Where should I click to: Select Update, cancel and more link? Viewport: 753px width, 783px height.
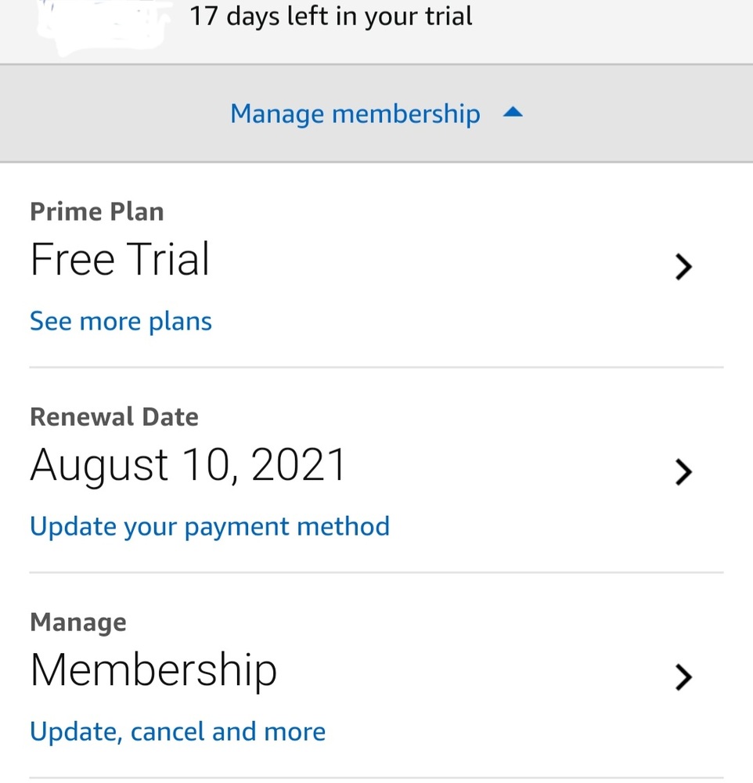177,731
